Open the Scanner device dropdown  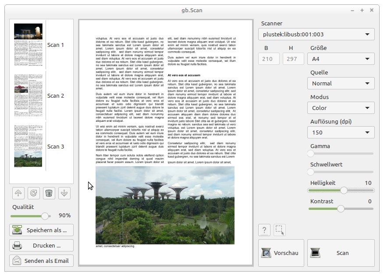tap(316, 34)
